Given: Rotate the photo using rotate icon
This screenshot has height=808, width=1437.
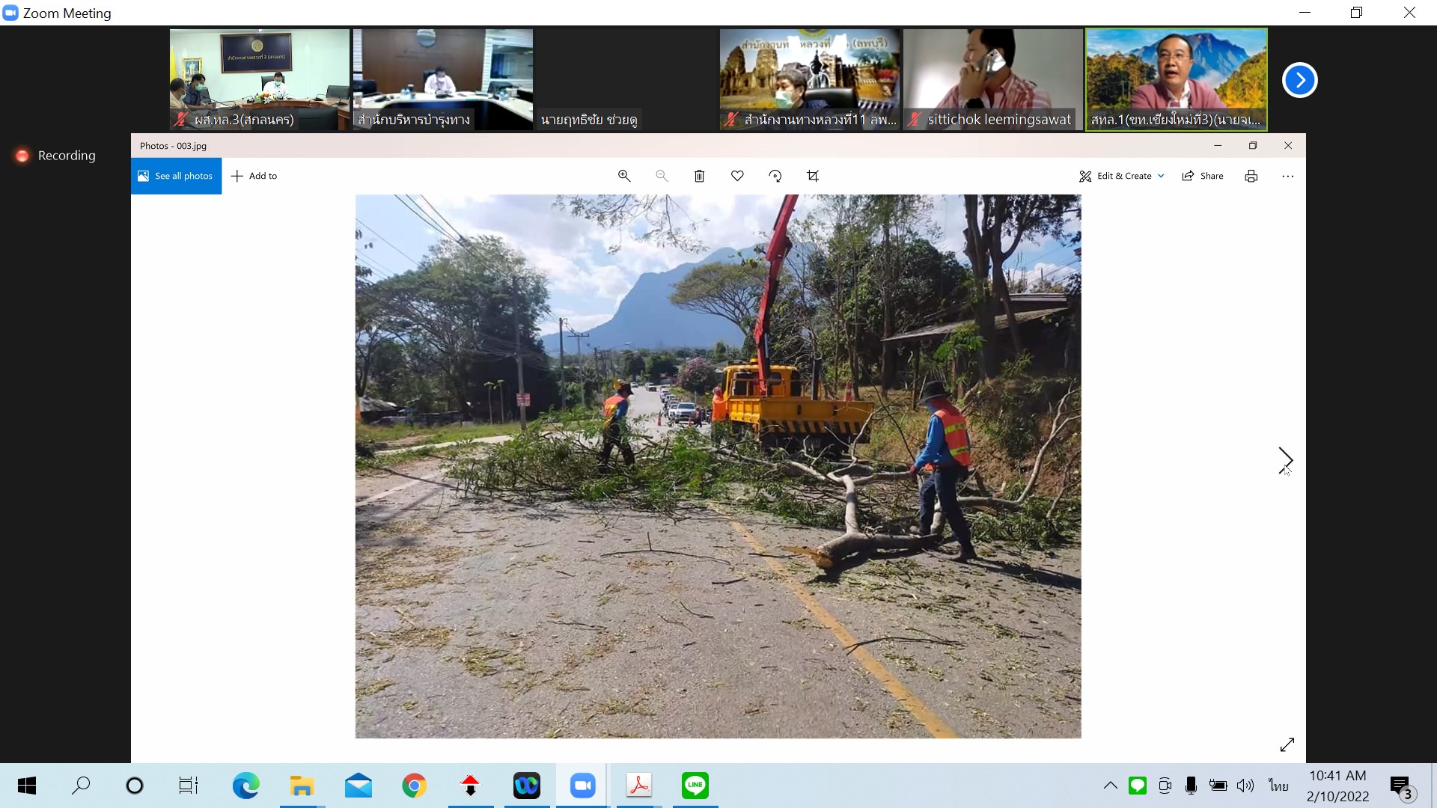Looking at the screenshot, I should point(775,176).
